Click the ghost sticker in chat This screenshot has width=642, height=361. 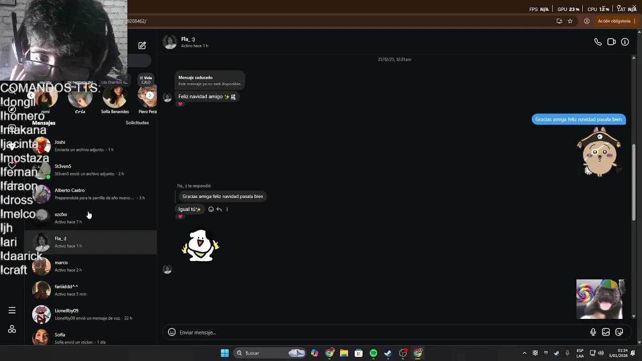coord(201,246)
